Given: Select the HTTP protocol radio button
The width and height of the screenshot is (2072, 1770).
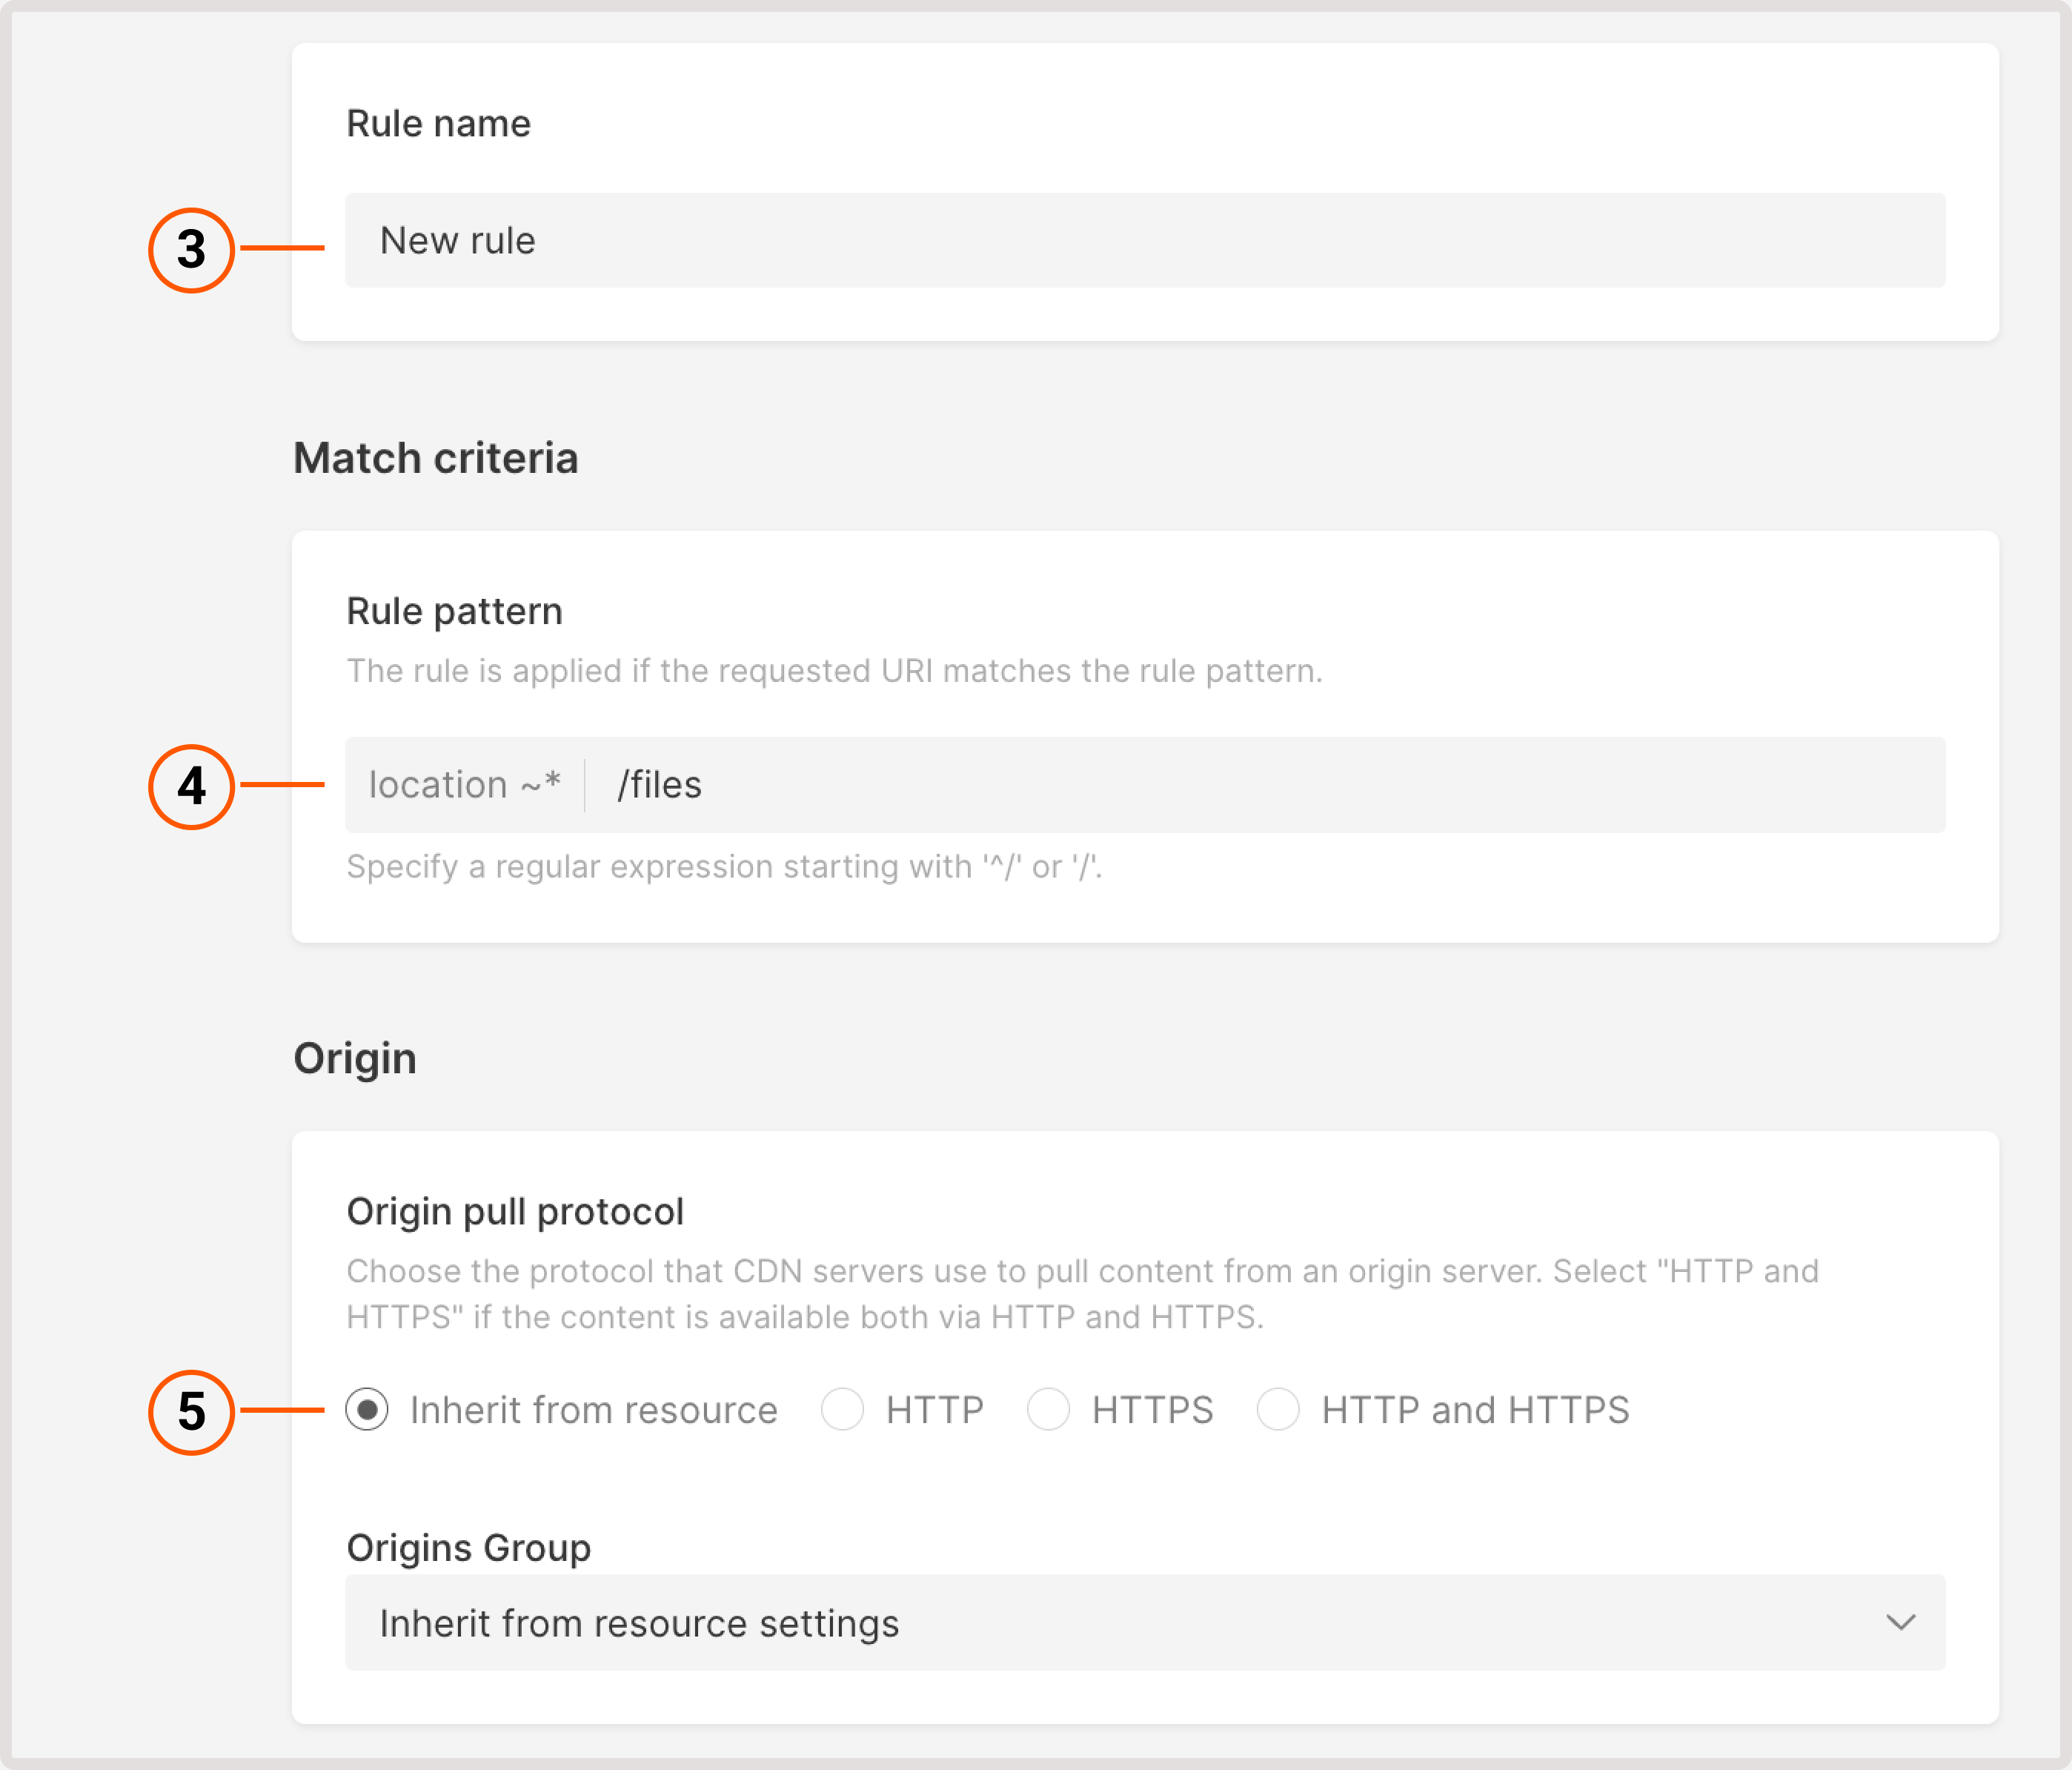Looking at the screenshot, I should tap(842, 1410).
